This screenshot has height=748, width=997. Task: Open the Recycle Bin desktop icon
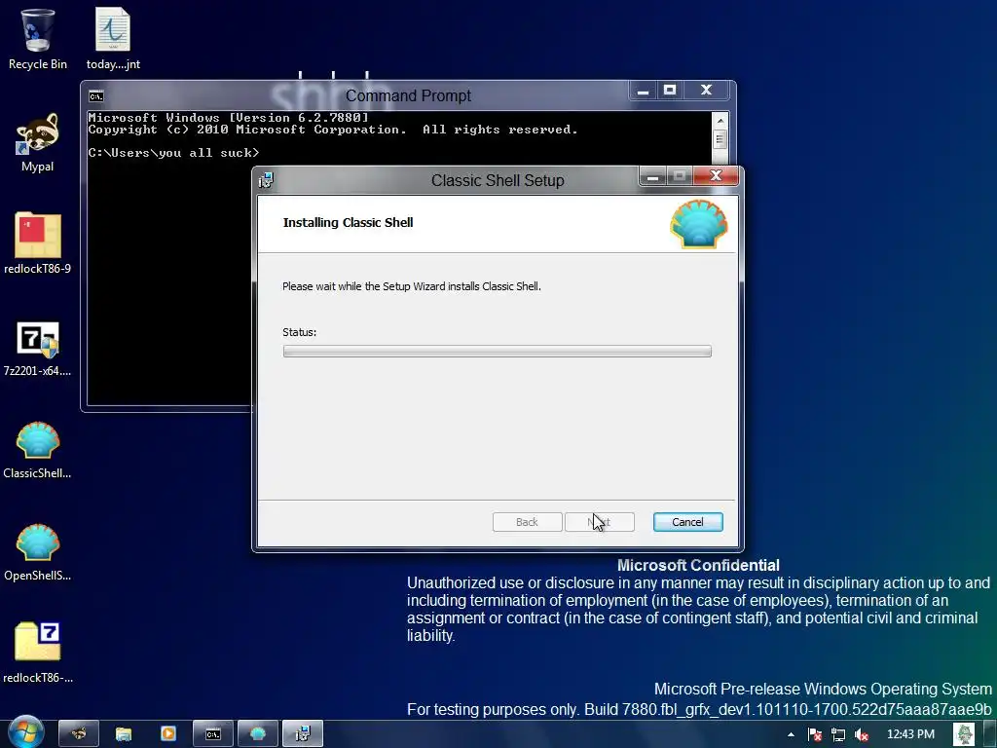(38, 32)
